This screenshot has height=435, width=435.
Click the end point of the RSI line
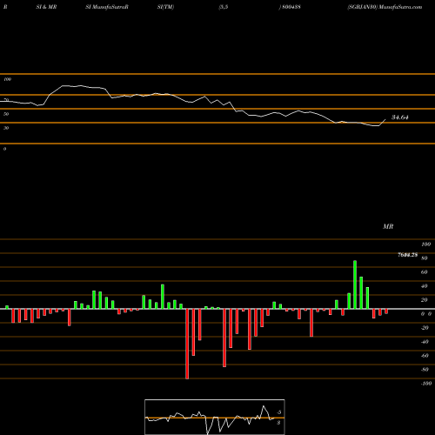point(385,119)
